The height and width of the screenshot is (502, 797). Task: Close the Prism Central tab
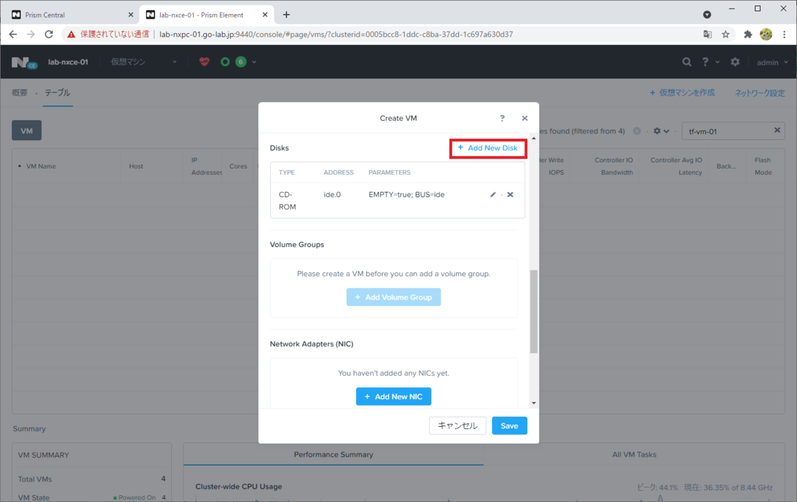130,15
